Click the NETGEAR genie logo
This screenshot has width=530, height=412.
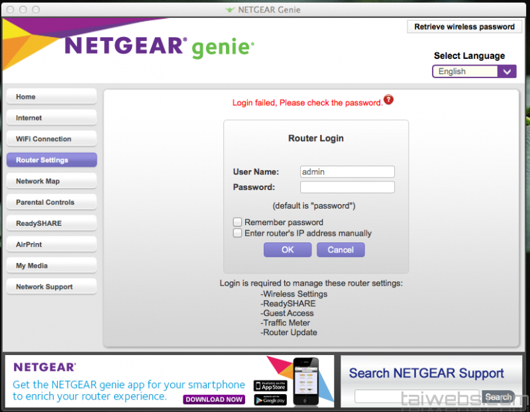tap(159, 47)
